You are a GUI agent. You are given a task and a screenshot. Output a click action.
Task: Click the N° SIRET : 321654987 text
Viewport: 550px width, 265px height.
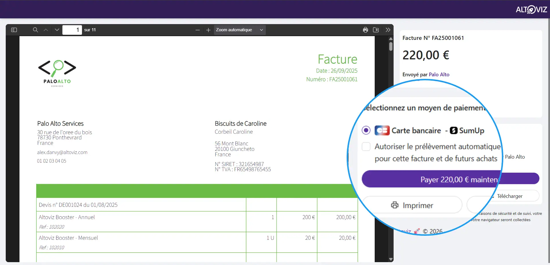click(x=239, y=164)
